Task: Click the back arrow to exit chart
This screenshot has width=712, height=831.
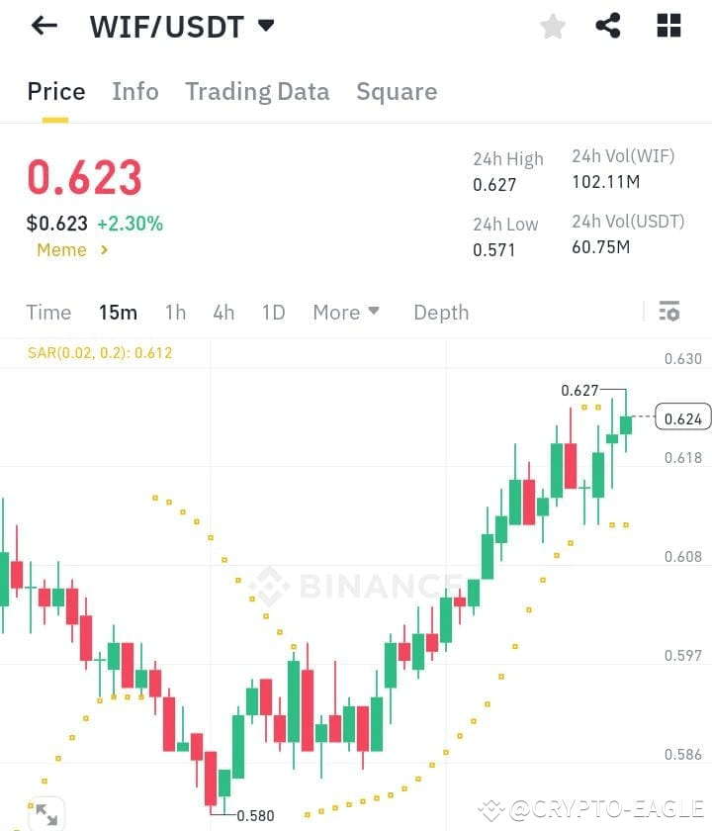Action: (42, 26)
